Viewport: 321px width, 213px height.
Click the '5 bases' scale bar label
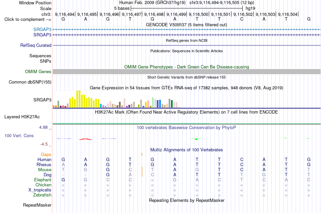point(122,8)
